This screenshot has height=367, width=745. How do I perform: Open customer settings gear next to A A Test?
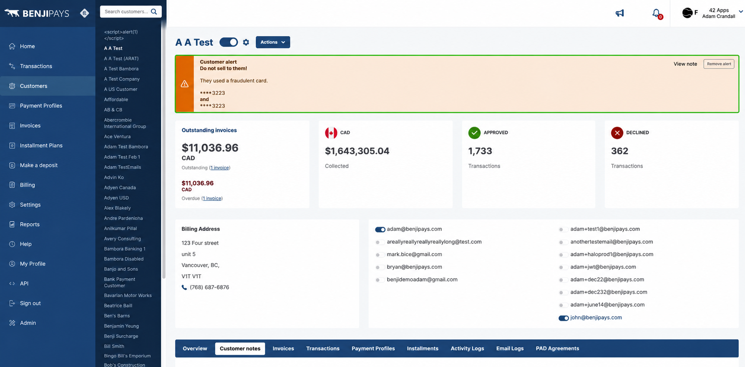[x=246, y=42]
